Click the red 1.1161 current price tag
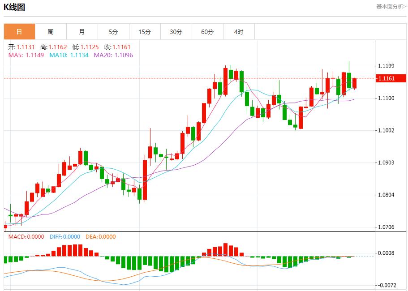This screenshot has height=291, width=408. tap(391, 78)
